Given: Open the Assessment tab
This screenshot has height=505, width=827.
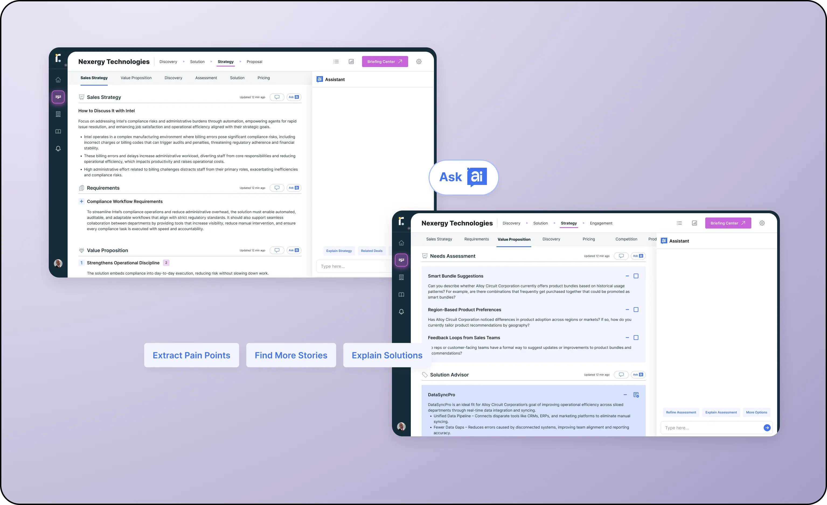Looking at the screenshot, I should click(206, 78).
